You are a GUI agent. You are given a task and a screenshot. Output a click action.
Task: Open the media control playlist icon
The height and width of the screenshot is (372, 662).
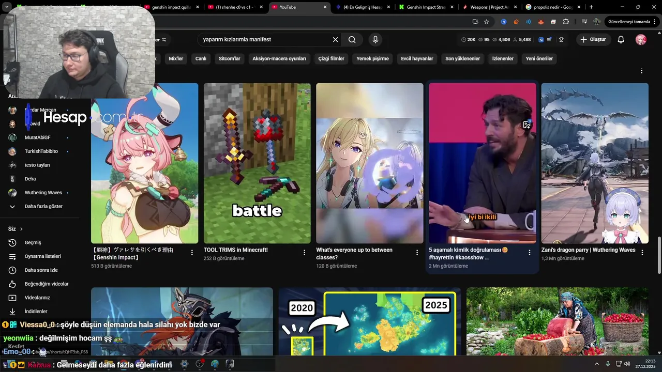click(584, 22)
